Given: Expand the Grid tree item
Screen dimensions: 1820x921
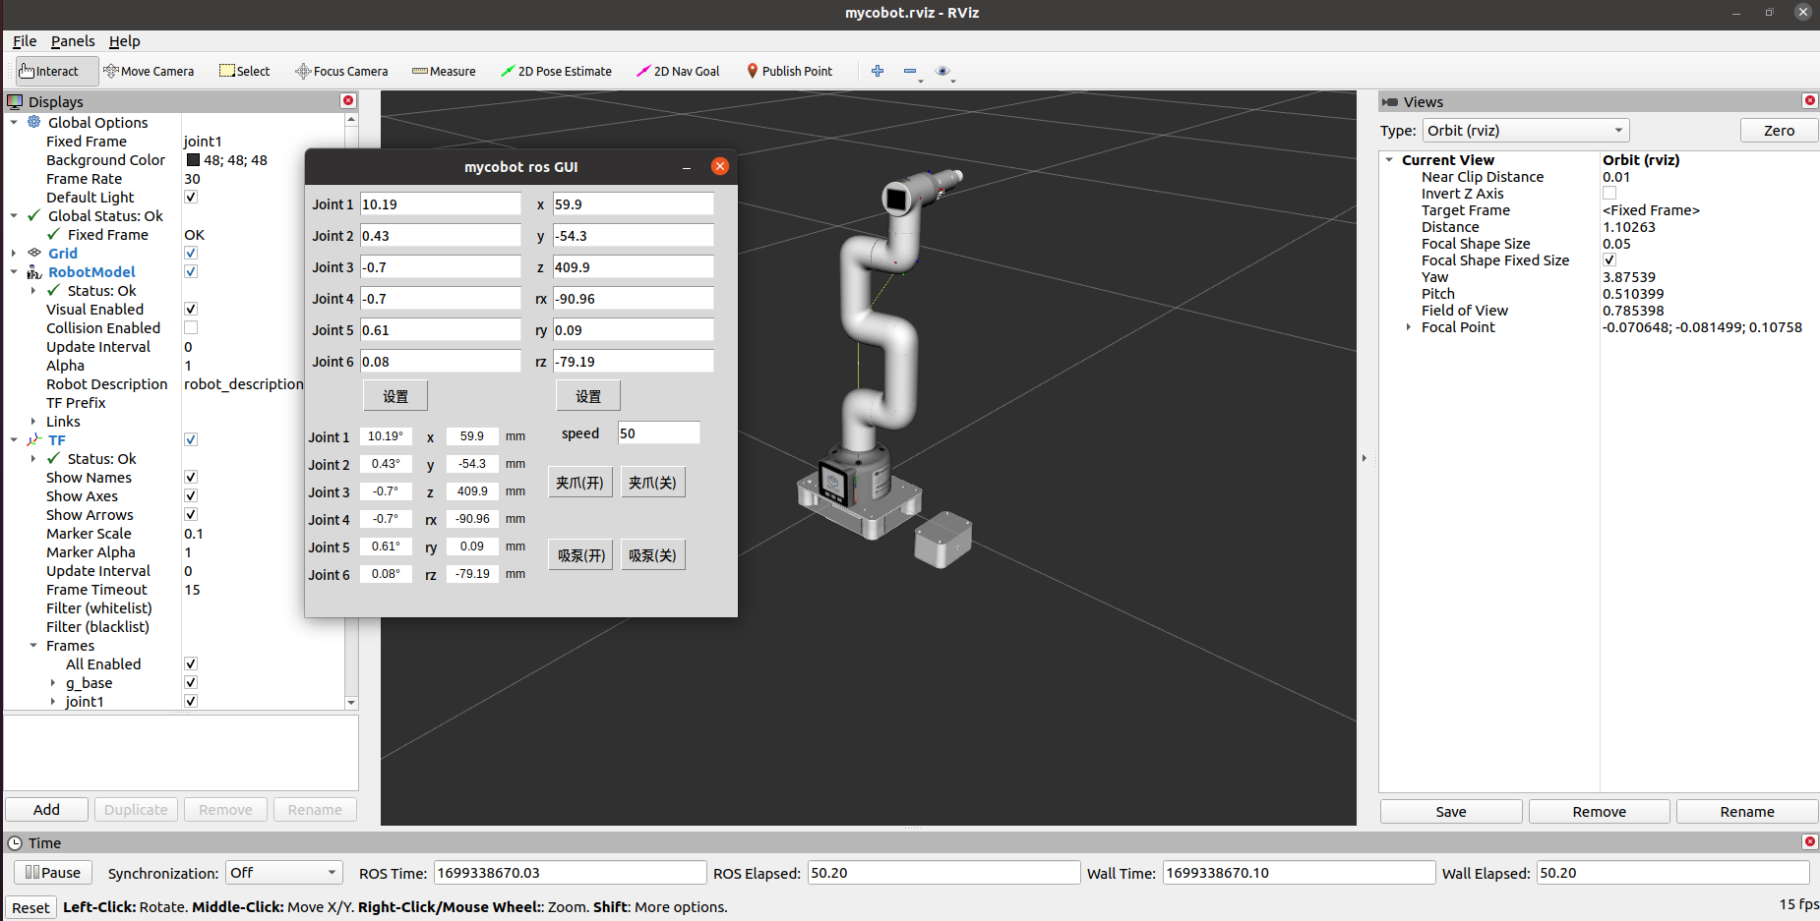Looking at the screenshot, I should click(14, 253).
